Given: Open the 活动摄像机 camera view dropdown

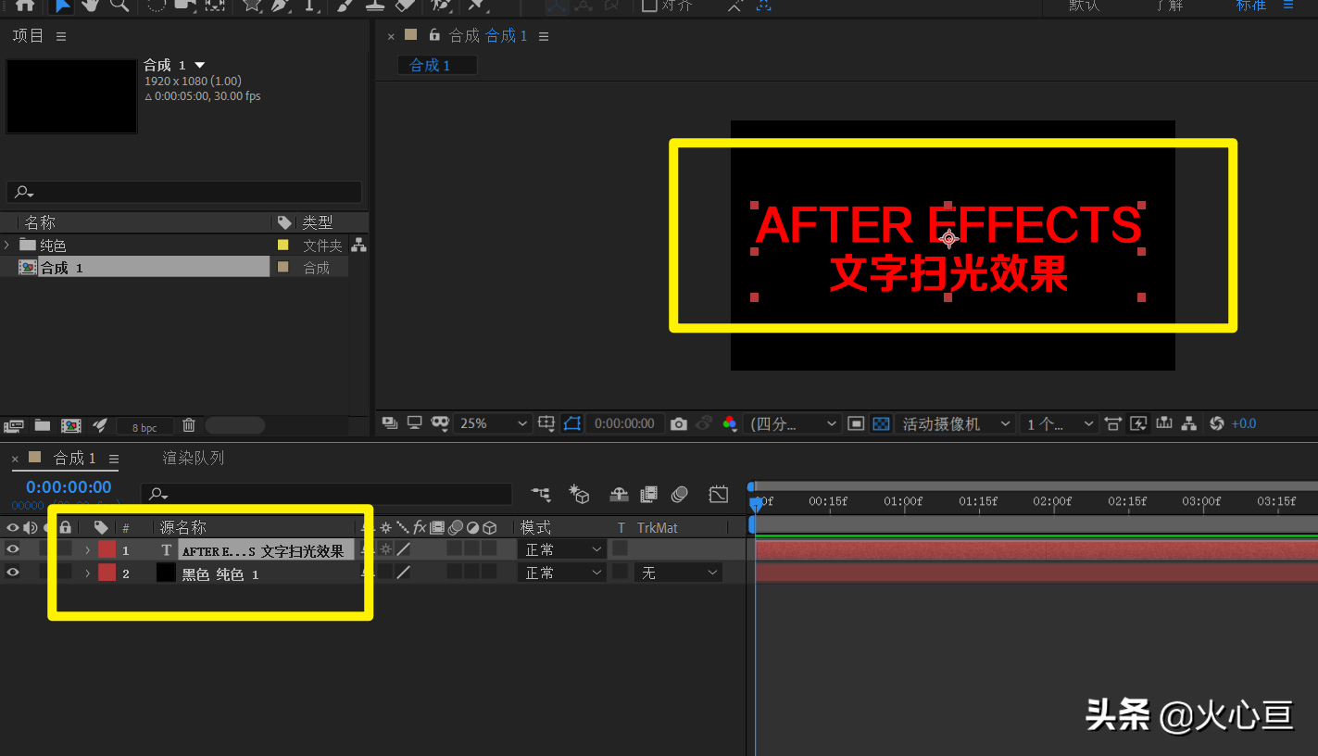Looking at the screenshot, I should [955, 423].
